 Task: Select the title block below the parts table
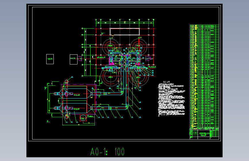tap(204, 133)
